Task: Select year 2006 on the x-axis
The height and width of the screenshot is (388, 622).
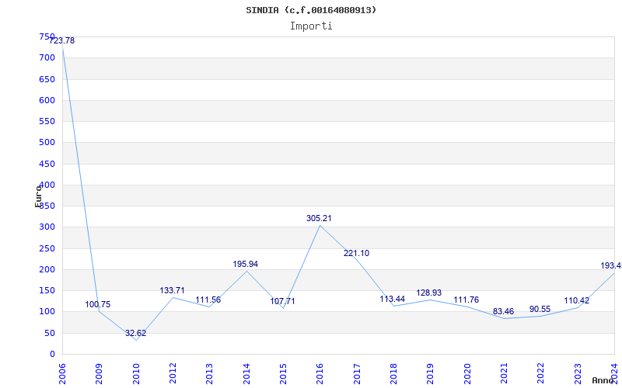Action: 62,371
